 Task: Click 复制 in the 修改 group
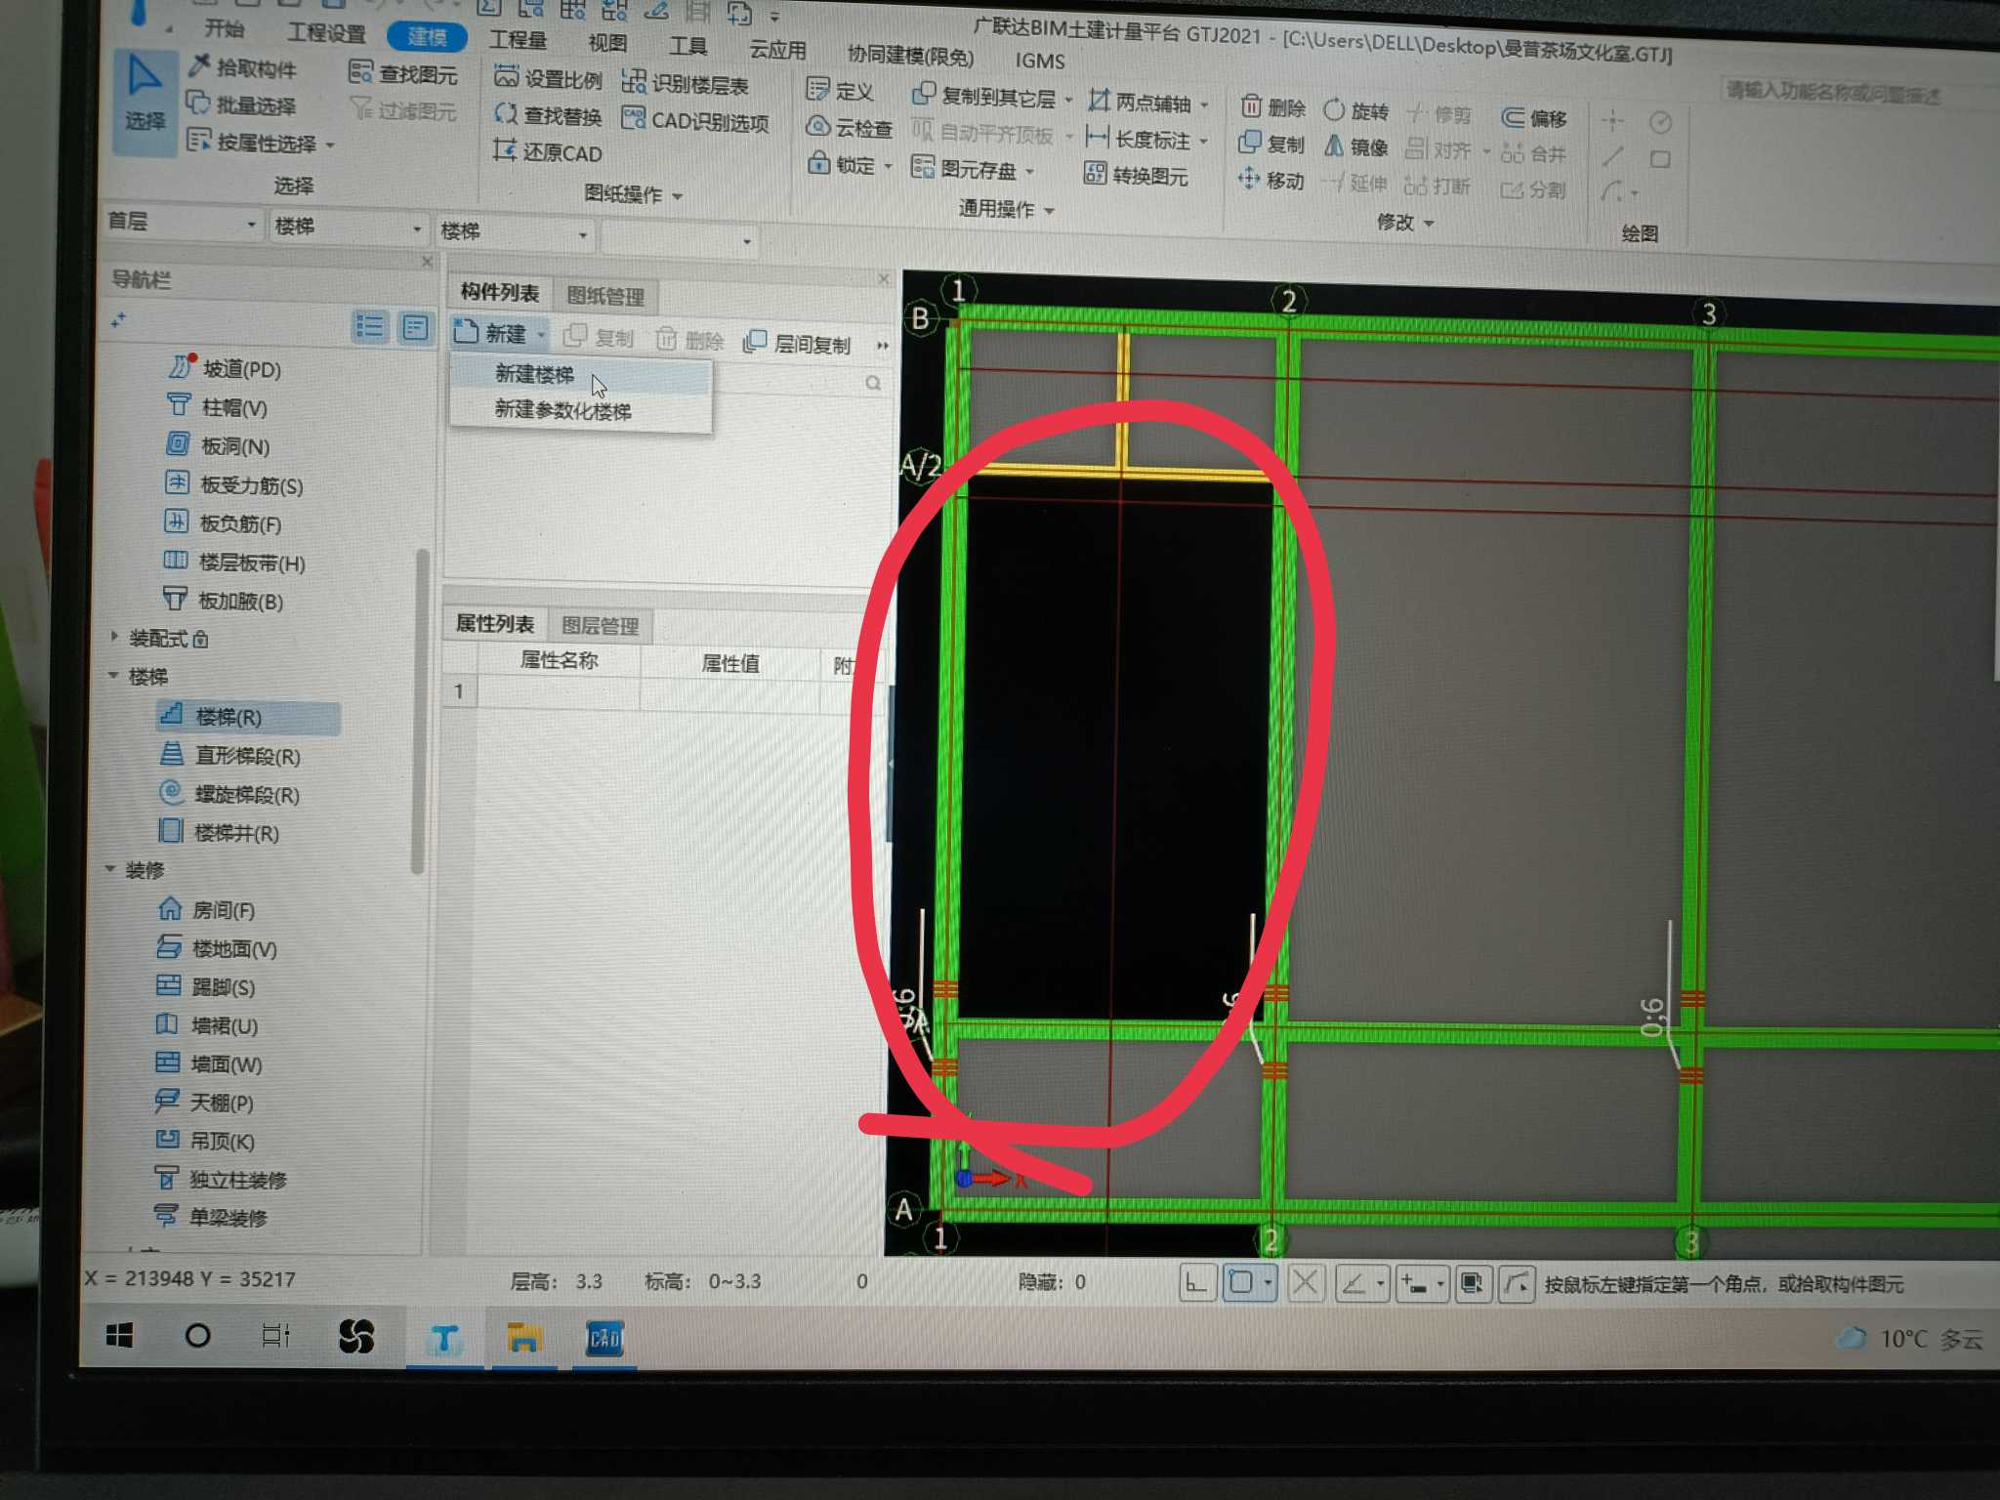[1271, 144]
